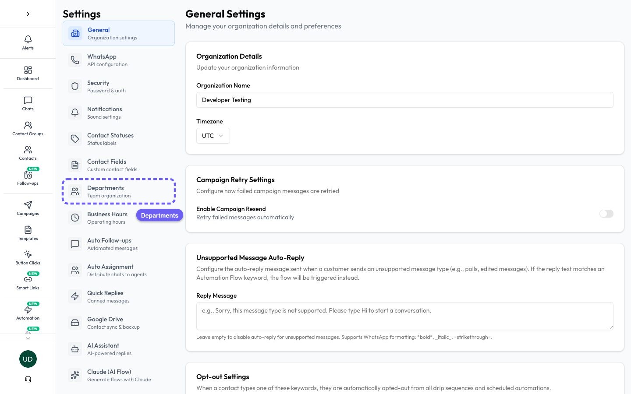Open Chats from the left rail

point(28,100)
